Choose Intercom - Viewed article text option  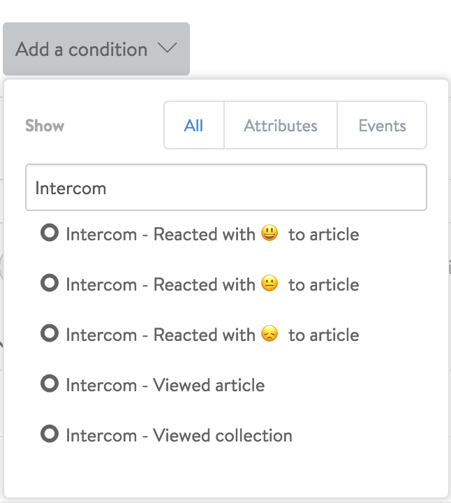[165, 385]
